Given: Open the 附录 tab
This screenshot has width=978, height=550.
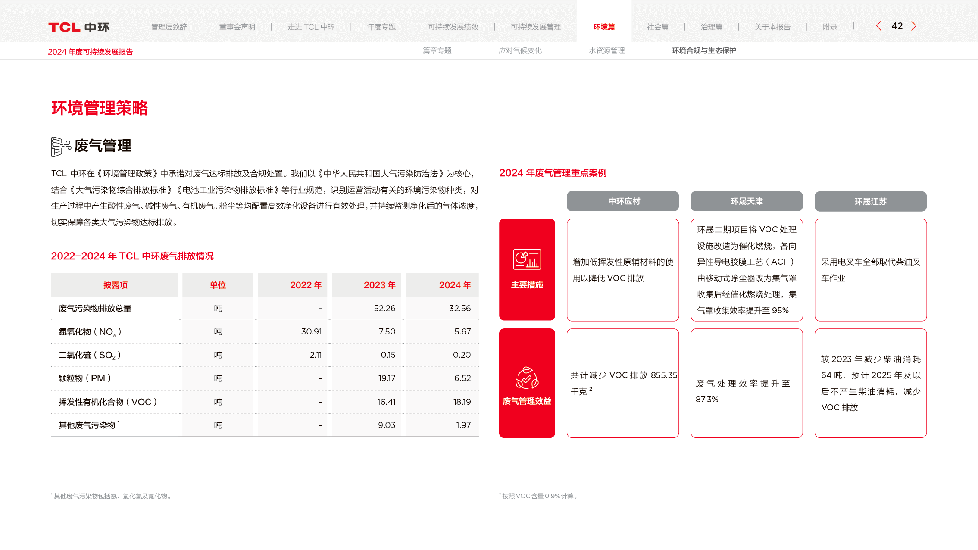Looking at the screenshot, I should point(830,27).
